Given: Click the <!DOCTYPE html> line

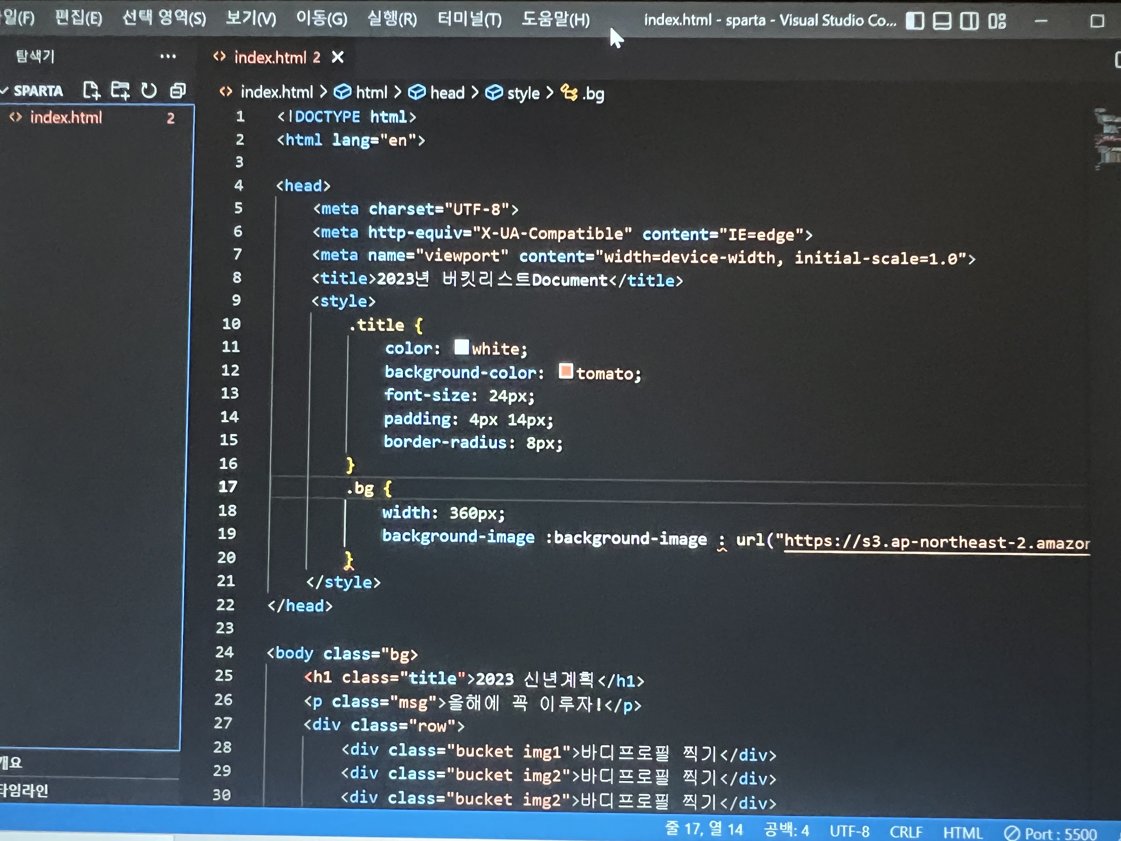Looking at the screenshot, I should (347, 117).
